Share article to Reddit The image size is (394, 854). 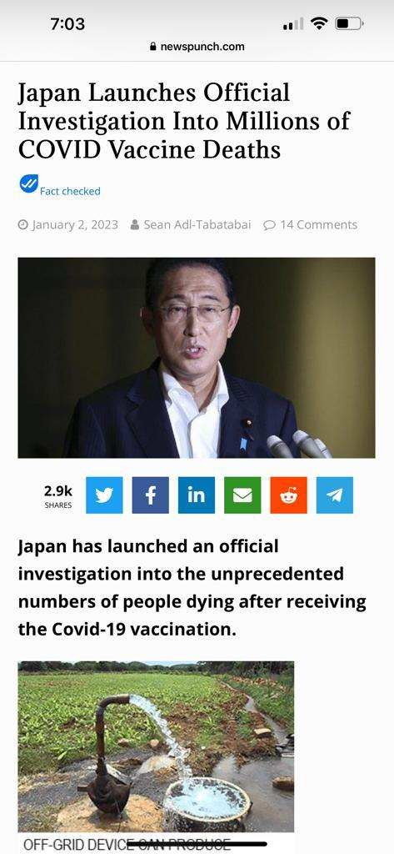(288, 495)
